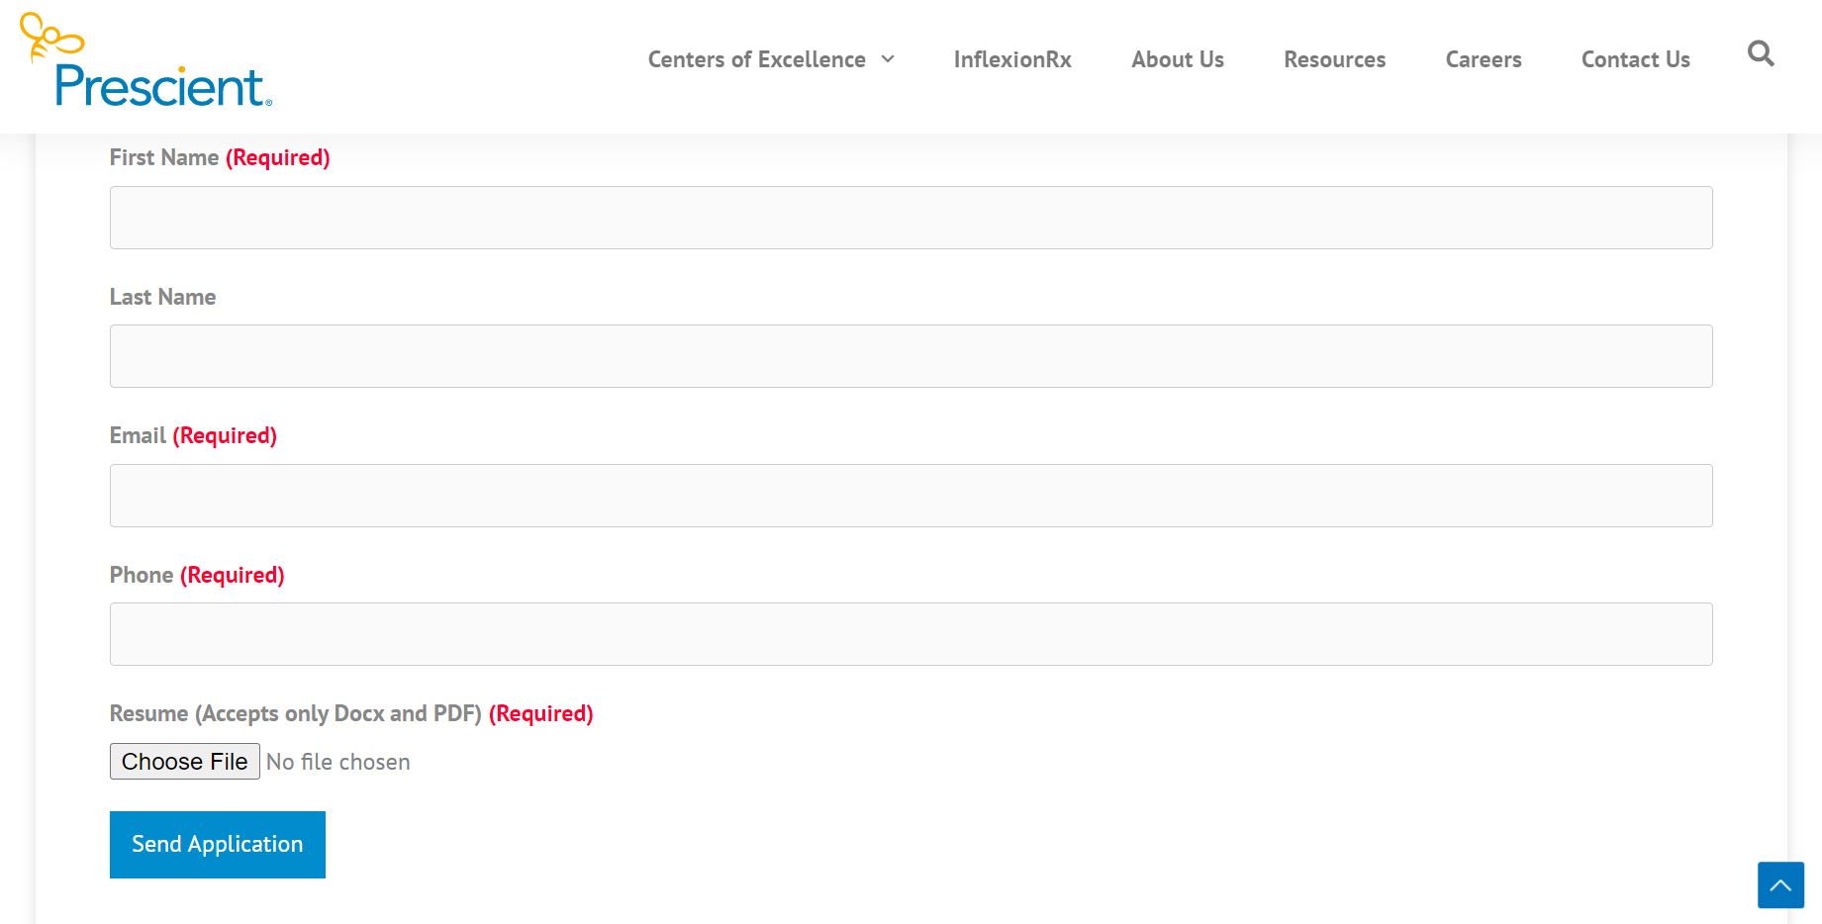Image resolution: width=1822 pixels, height=924 pixels.
Task: Go to the InflexionRx page
Action: [1011, 59]
